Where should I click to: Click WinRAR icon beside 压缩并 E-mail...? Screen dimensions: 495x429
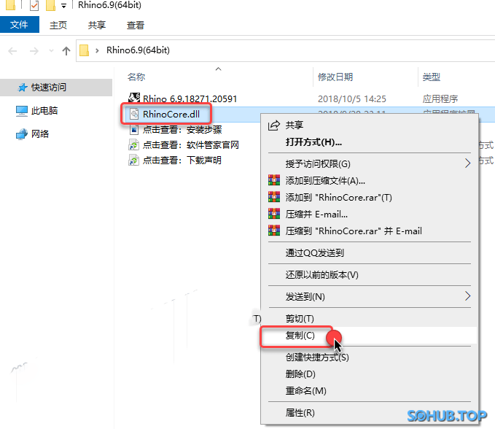[274, 214]
